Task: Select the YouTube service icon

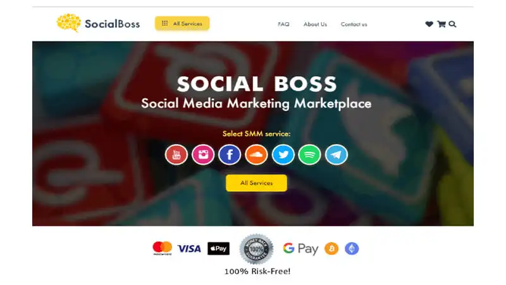Action: [x=176, y=155]
